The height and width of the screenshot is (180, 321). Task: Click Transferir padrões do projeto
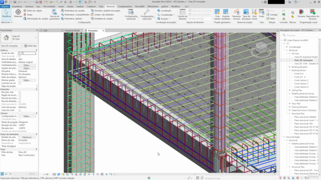click(x=105, y=10)
